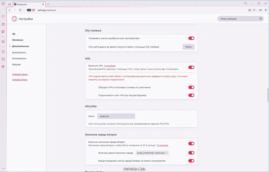Viewport: 269px width, 172px height.
Task: Open tab search magnifier in title bar
Action: [x=246, y=3]
